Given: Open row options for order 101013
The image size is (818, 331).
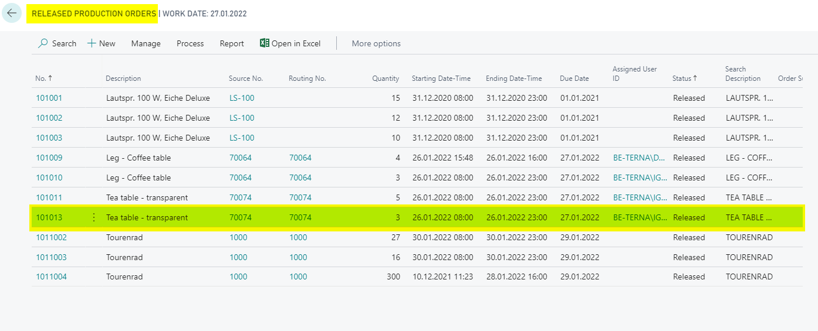Looking at the screenshot, I should [x=94, y=217].
